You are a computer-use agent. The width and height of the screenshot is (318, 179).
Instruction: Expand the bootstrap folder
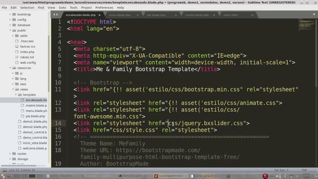10,14
